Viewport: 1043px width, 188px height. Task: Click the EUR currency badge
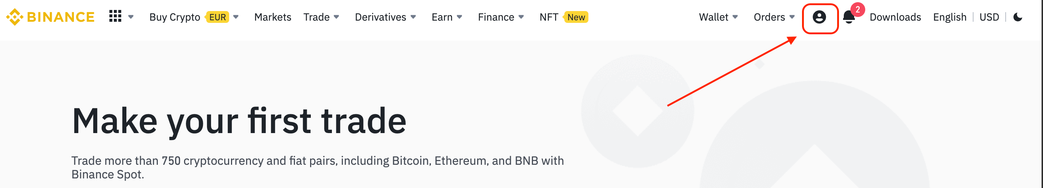click(x=217, y=17)
